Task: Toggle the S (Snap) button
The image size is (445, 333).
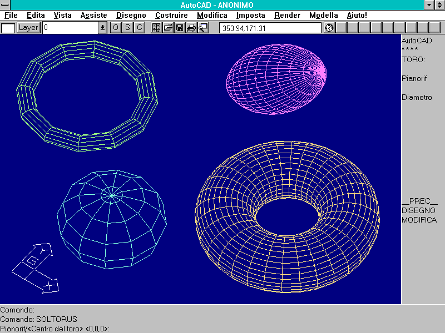Action: 127,28
